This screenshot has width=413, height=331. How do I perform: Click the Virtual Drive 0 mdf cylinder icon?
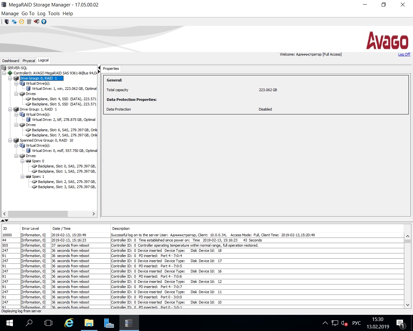coord(28,151)
